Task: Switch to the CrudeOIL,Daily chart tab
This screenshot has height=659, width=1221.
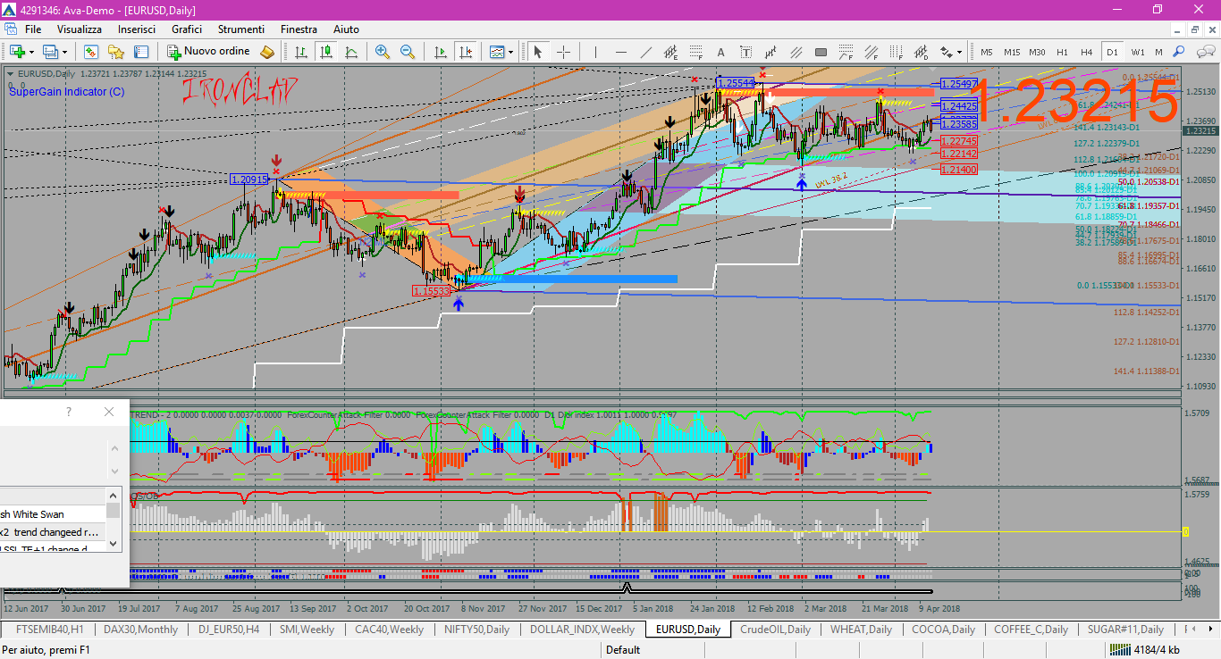Action: pyautogui.click(x=775, y=630)
